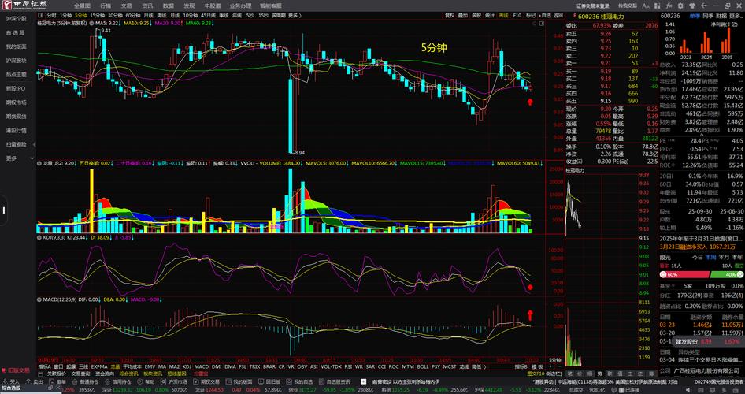Switch chart to 日线 period
The height and width of the screenshot is (394, 745).
pos(148,15)
